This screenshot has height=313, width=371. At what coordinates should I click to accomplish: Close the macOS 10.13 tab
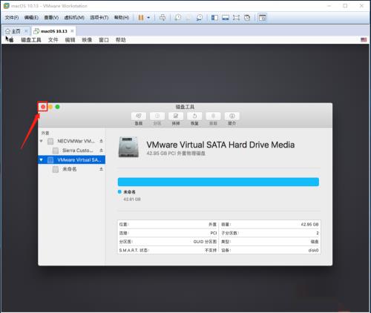pos(72,31)
